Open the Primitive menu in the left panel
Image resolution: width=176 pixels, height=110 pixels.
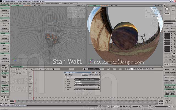(4, 10)
